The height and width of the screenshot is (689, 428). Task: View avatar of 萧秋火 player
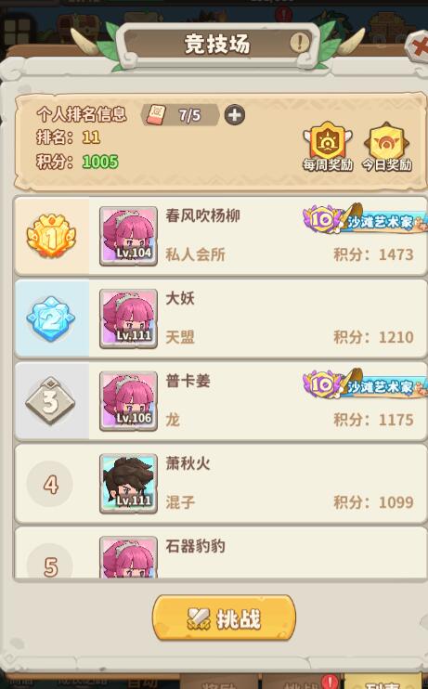pos(128,484)
